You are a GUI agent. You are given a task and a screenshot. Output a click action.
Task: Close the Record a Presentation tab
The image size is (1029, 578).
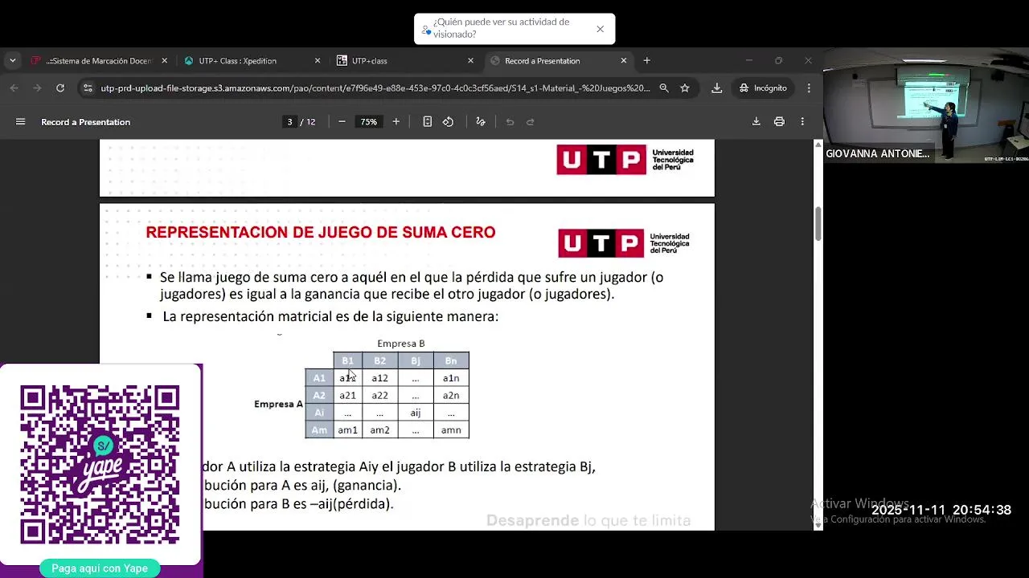tap(624, 61)
